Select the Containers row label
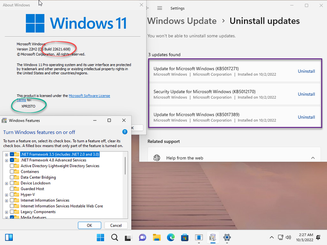327x245 pixels. pos(30,171)
